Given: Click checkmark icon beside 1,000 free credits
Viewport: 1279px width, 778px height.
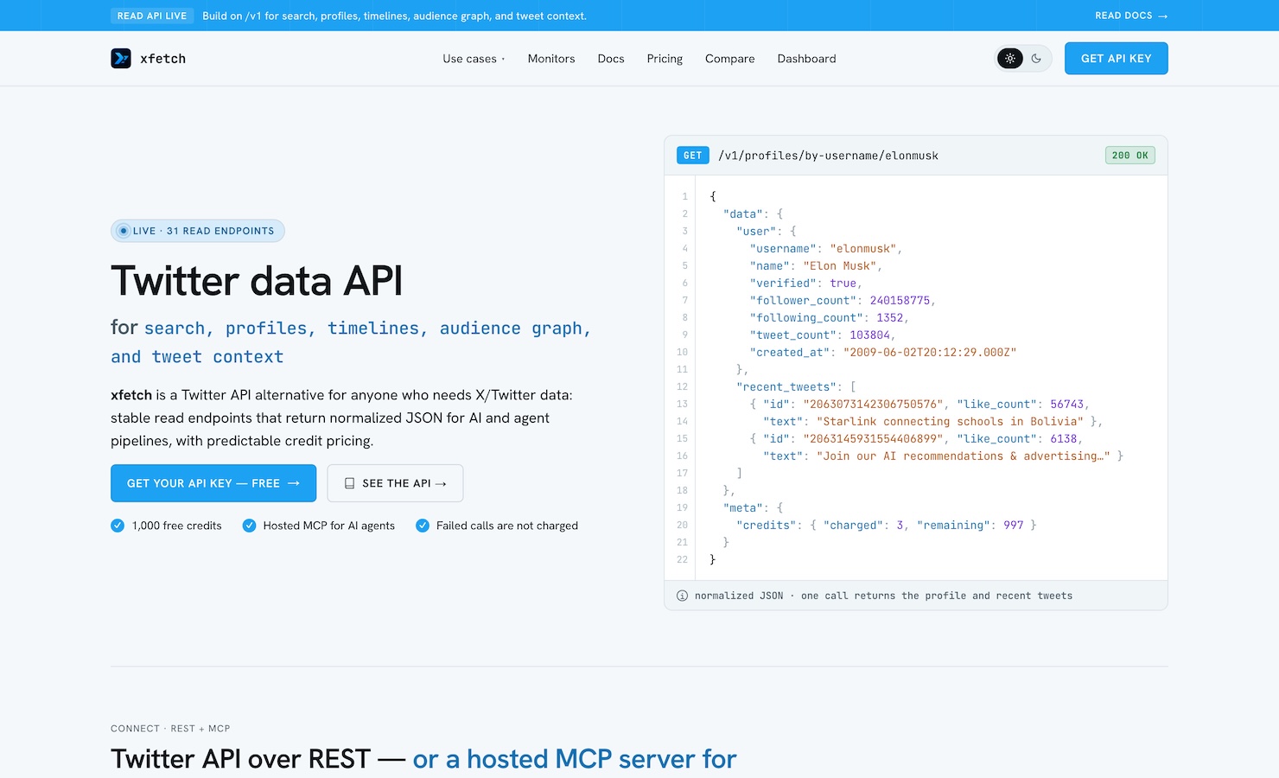Looking at the screenshot, I should pyautogui.click(x=118, y=525).
